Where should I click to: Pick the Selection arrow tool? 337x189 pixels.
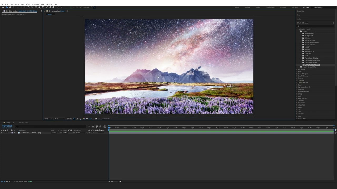7,7
